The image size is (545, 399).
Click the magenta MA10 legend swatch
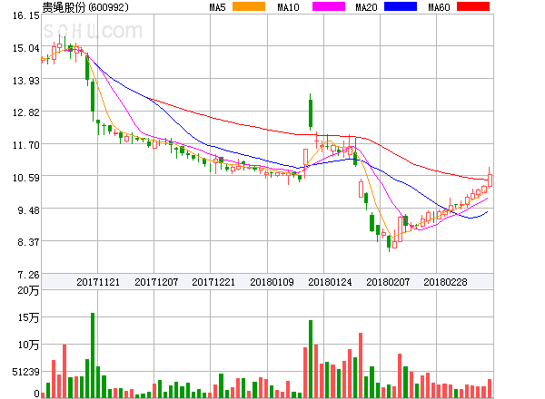(329, 6)
